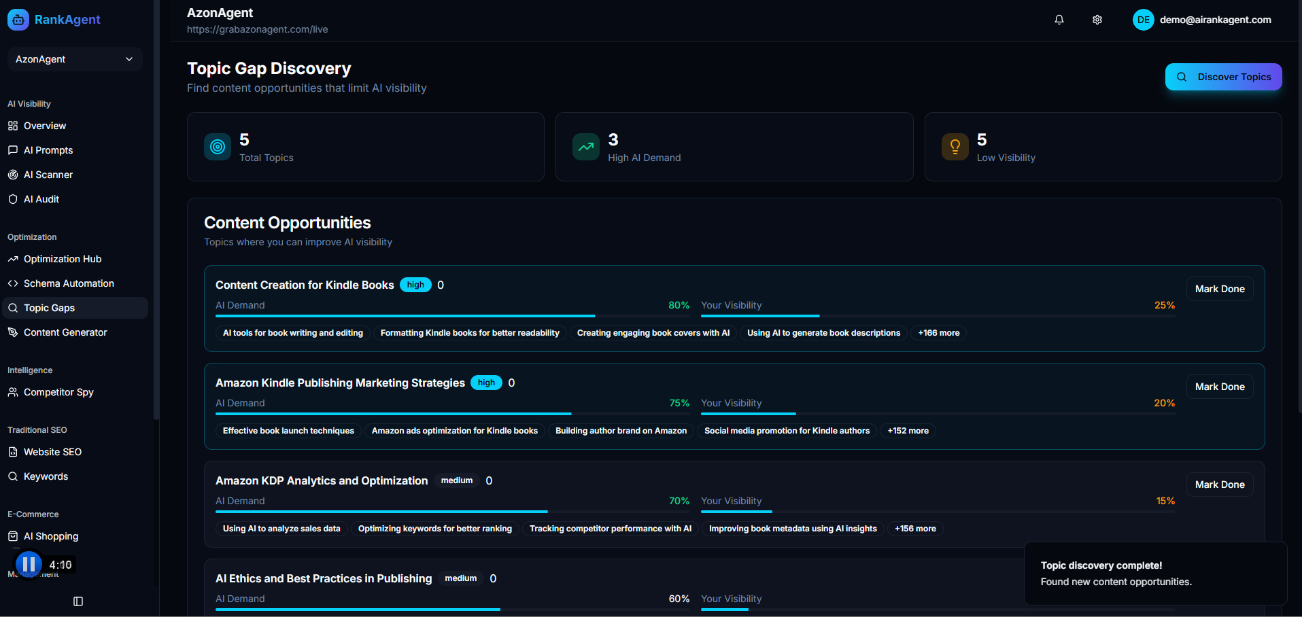Expand the +156 more analytics subtopics
The image size is (1302, 617).
pos(915,529)
